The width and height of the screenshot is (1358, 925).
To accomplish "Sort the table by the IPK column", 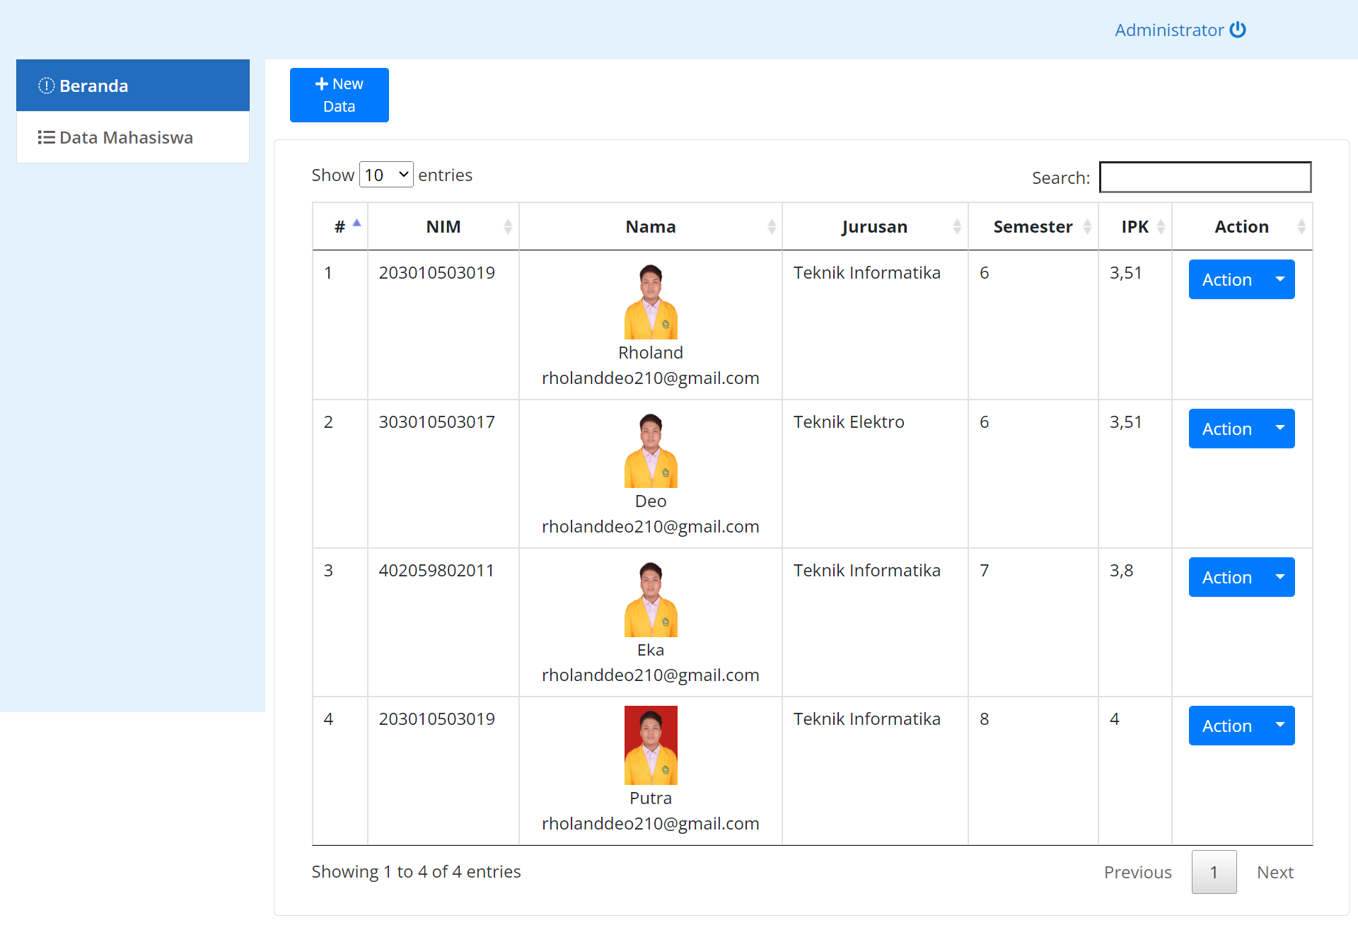I will 1162,226.
